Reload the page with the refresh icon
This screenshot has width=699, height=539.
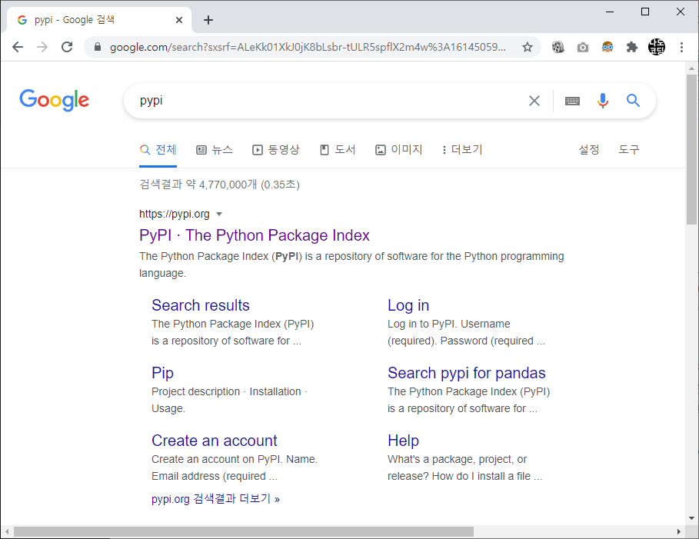point(67,47)
